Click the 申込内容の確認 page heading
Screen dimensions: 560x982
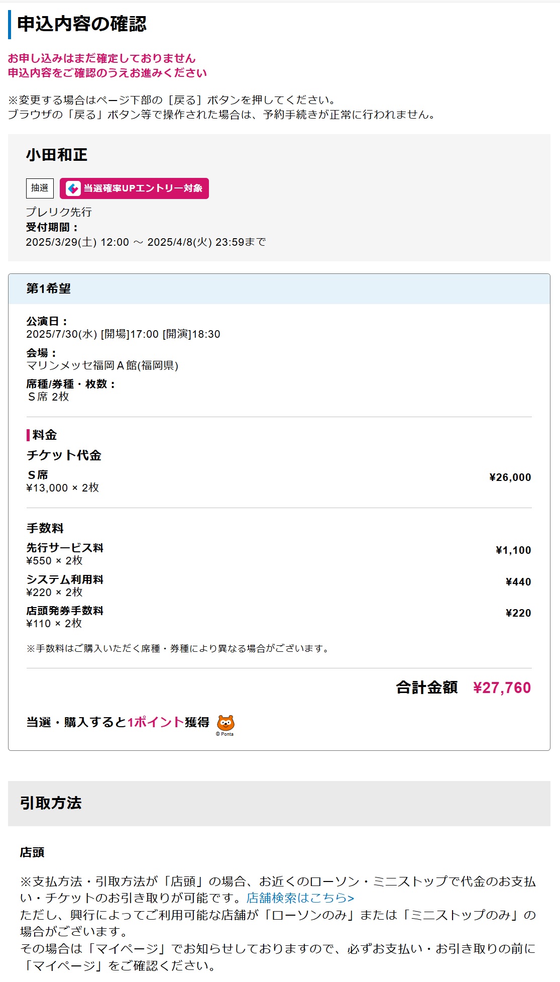82,24
